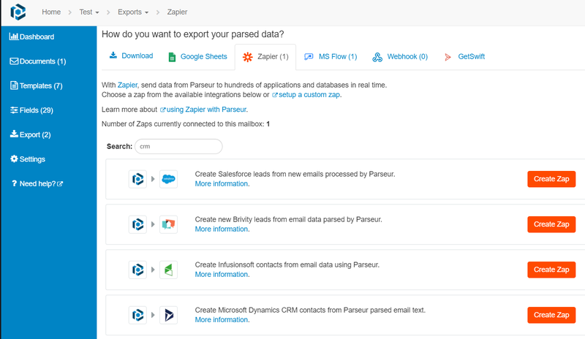This screenshot has height=339, width=585.
Task: Select the MS Flow (1) tab
Action: pyautogui.click(x=330, y=56)
